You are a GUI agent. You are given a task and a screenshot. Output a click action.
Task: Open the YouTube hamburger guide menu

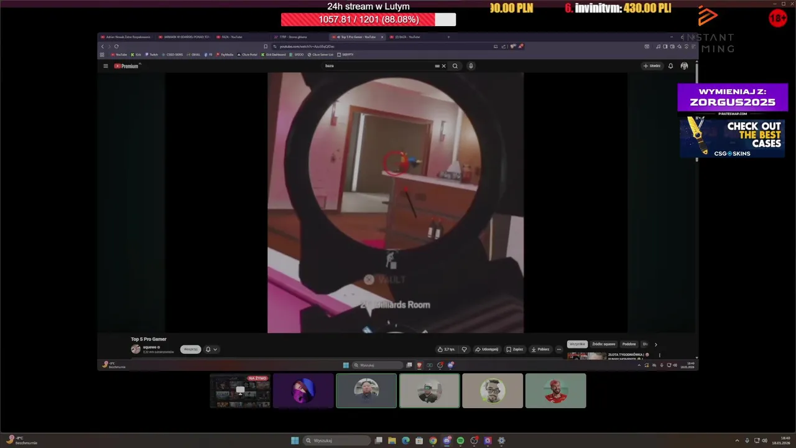point(106,66)
